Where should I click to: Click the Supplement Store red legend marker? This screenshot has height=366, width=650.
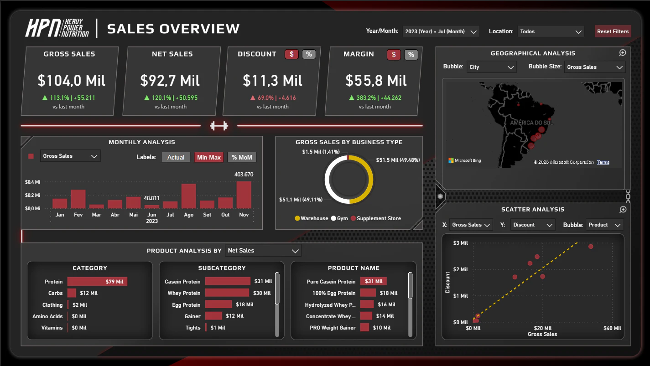click(x=353, y=219)
